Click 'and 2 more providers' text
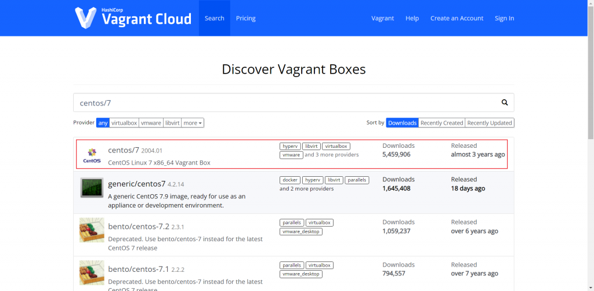 (306, 188)
